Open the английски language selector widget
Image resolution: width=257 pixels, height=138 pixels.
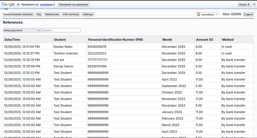pyautogui.click(x=208, y=14)
